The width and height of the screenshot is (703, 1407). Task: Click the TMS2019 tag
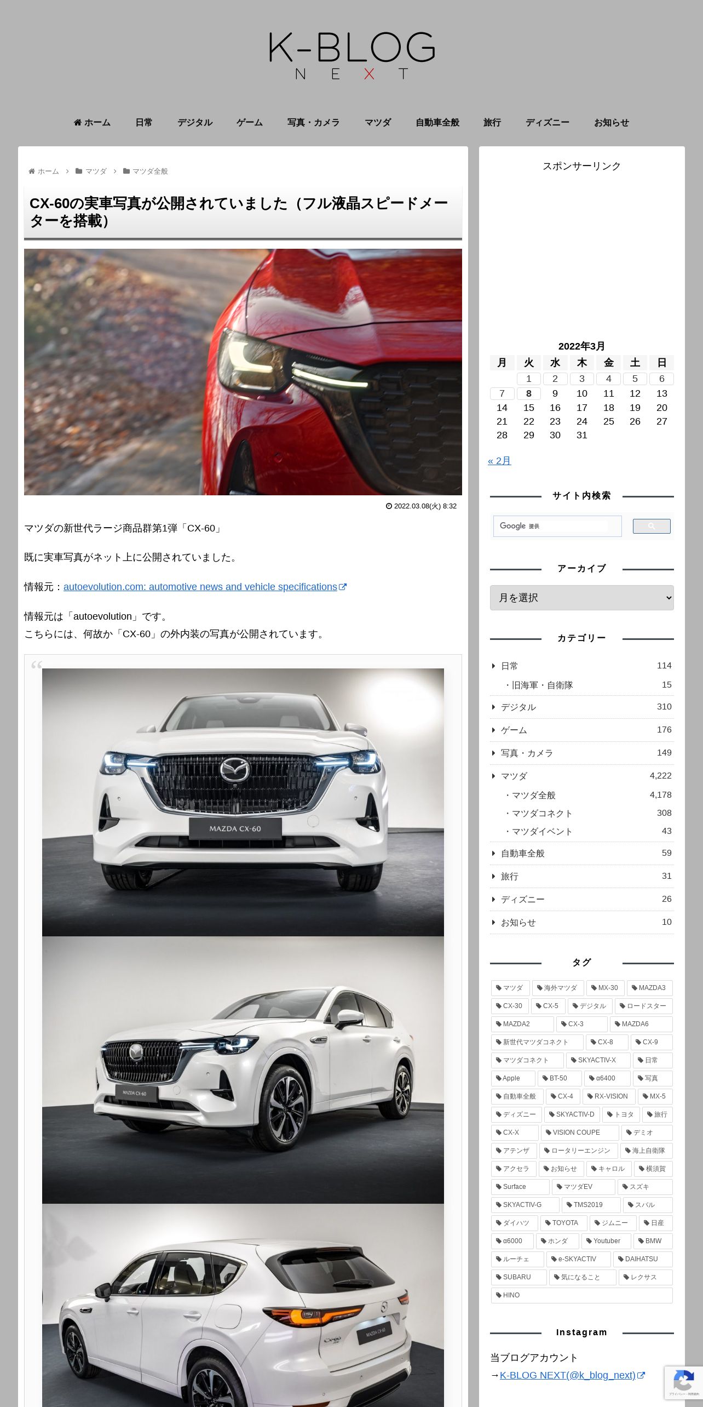tap(591, 1205)
